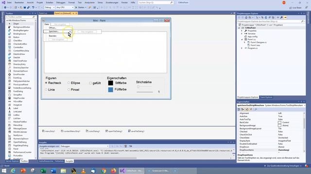Screen dimensions: 311x174
Task: Switch to the Fehlerliste tab
Action: tap(59, 161)
